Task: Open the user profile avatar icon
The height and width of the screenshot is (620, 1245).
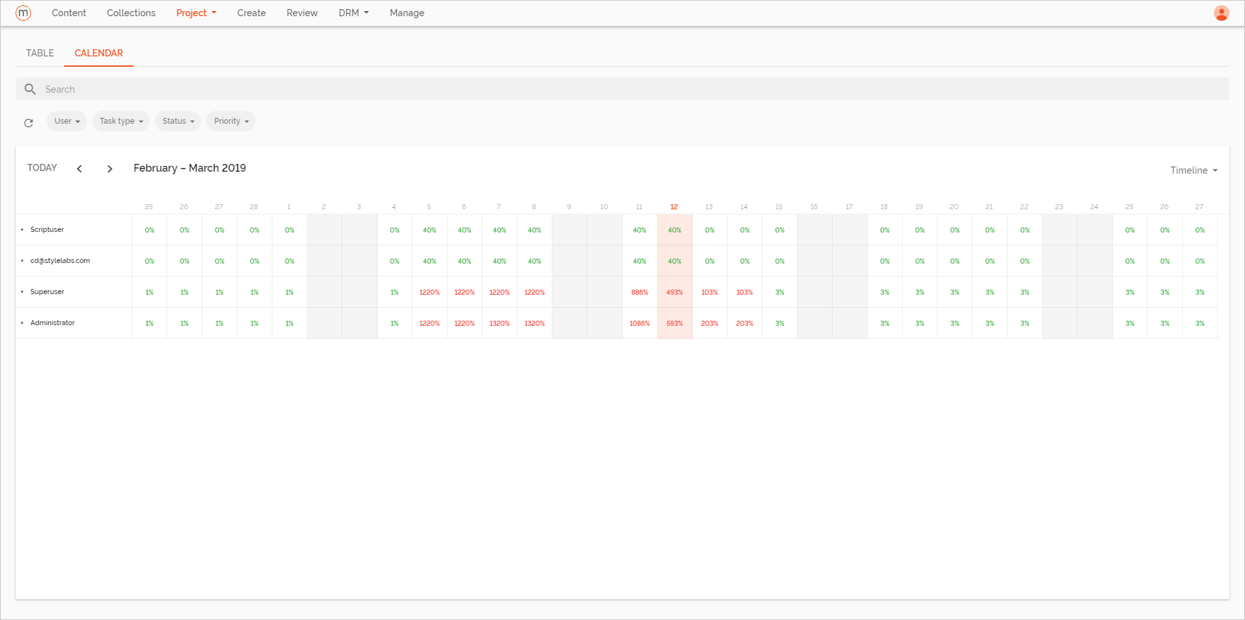Action: [1222, 13]
